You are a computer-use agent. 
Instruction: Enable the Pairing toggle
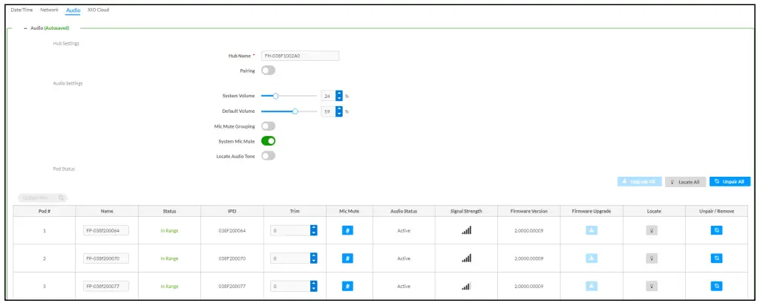[x=267, y=71]
